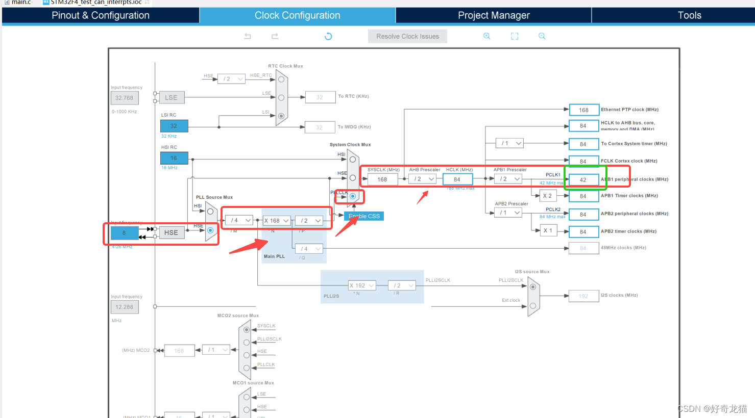The height and width of the screenshot is (418, 755).
Task: Click the APB2 timer clocks value field
Action: (583, 232)
